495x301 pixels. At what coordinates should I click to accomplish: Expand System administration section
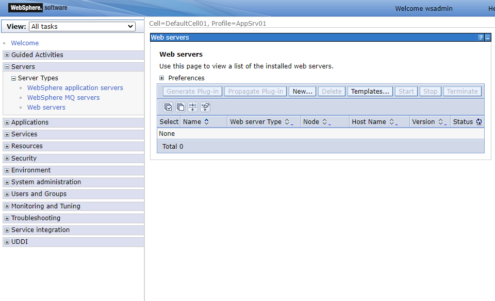coord(7,182)
